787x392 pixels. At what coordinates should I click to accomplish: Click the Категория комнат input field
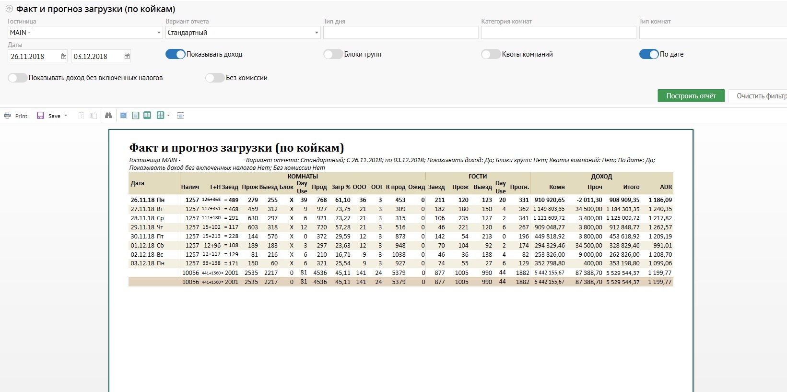pyautogui.click(x=558, y=33)
